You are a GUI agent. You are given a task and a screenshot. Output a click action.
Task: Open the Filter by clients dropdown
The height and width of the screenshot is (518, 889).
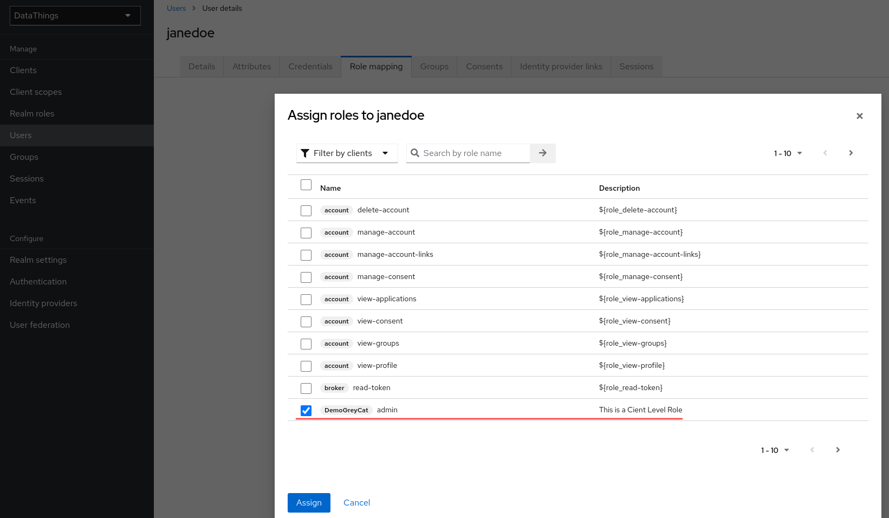point(347,153)
